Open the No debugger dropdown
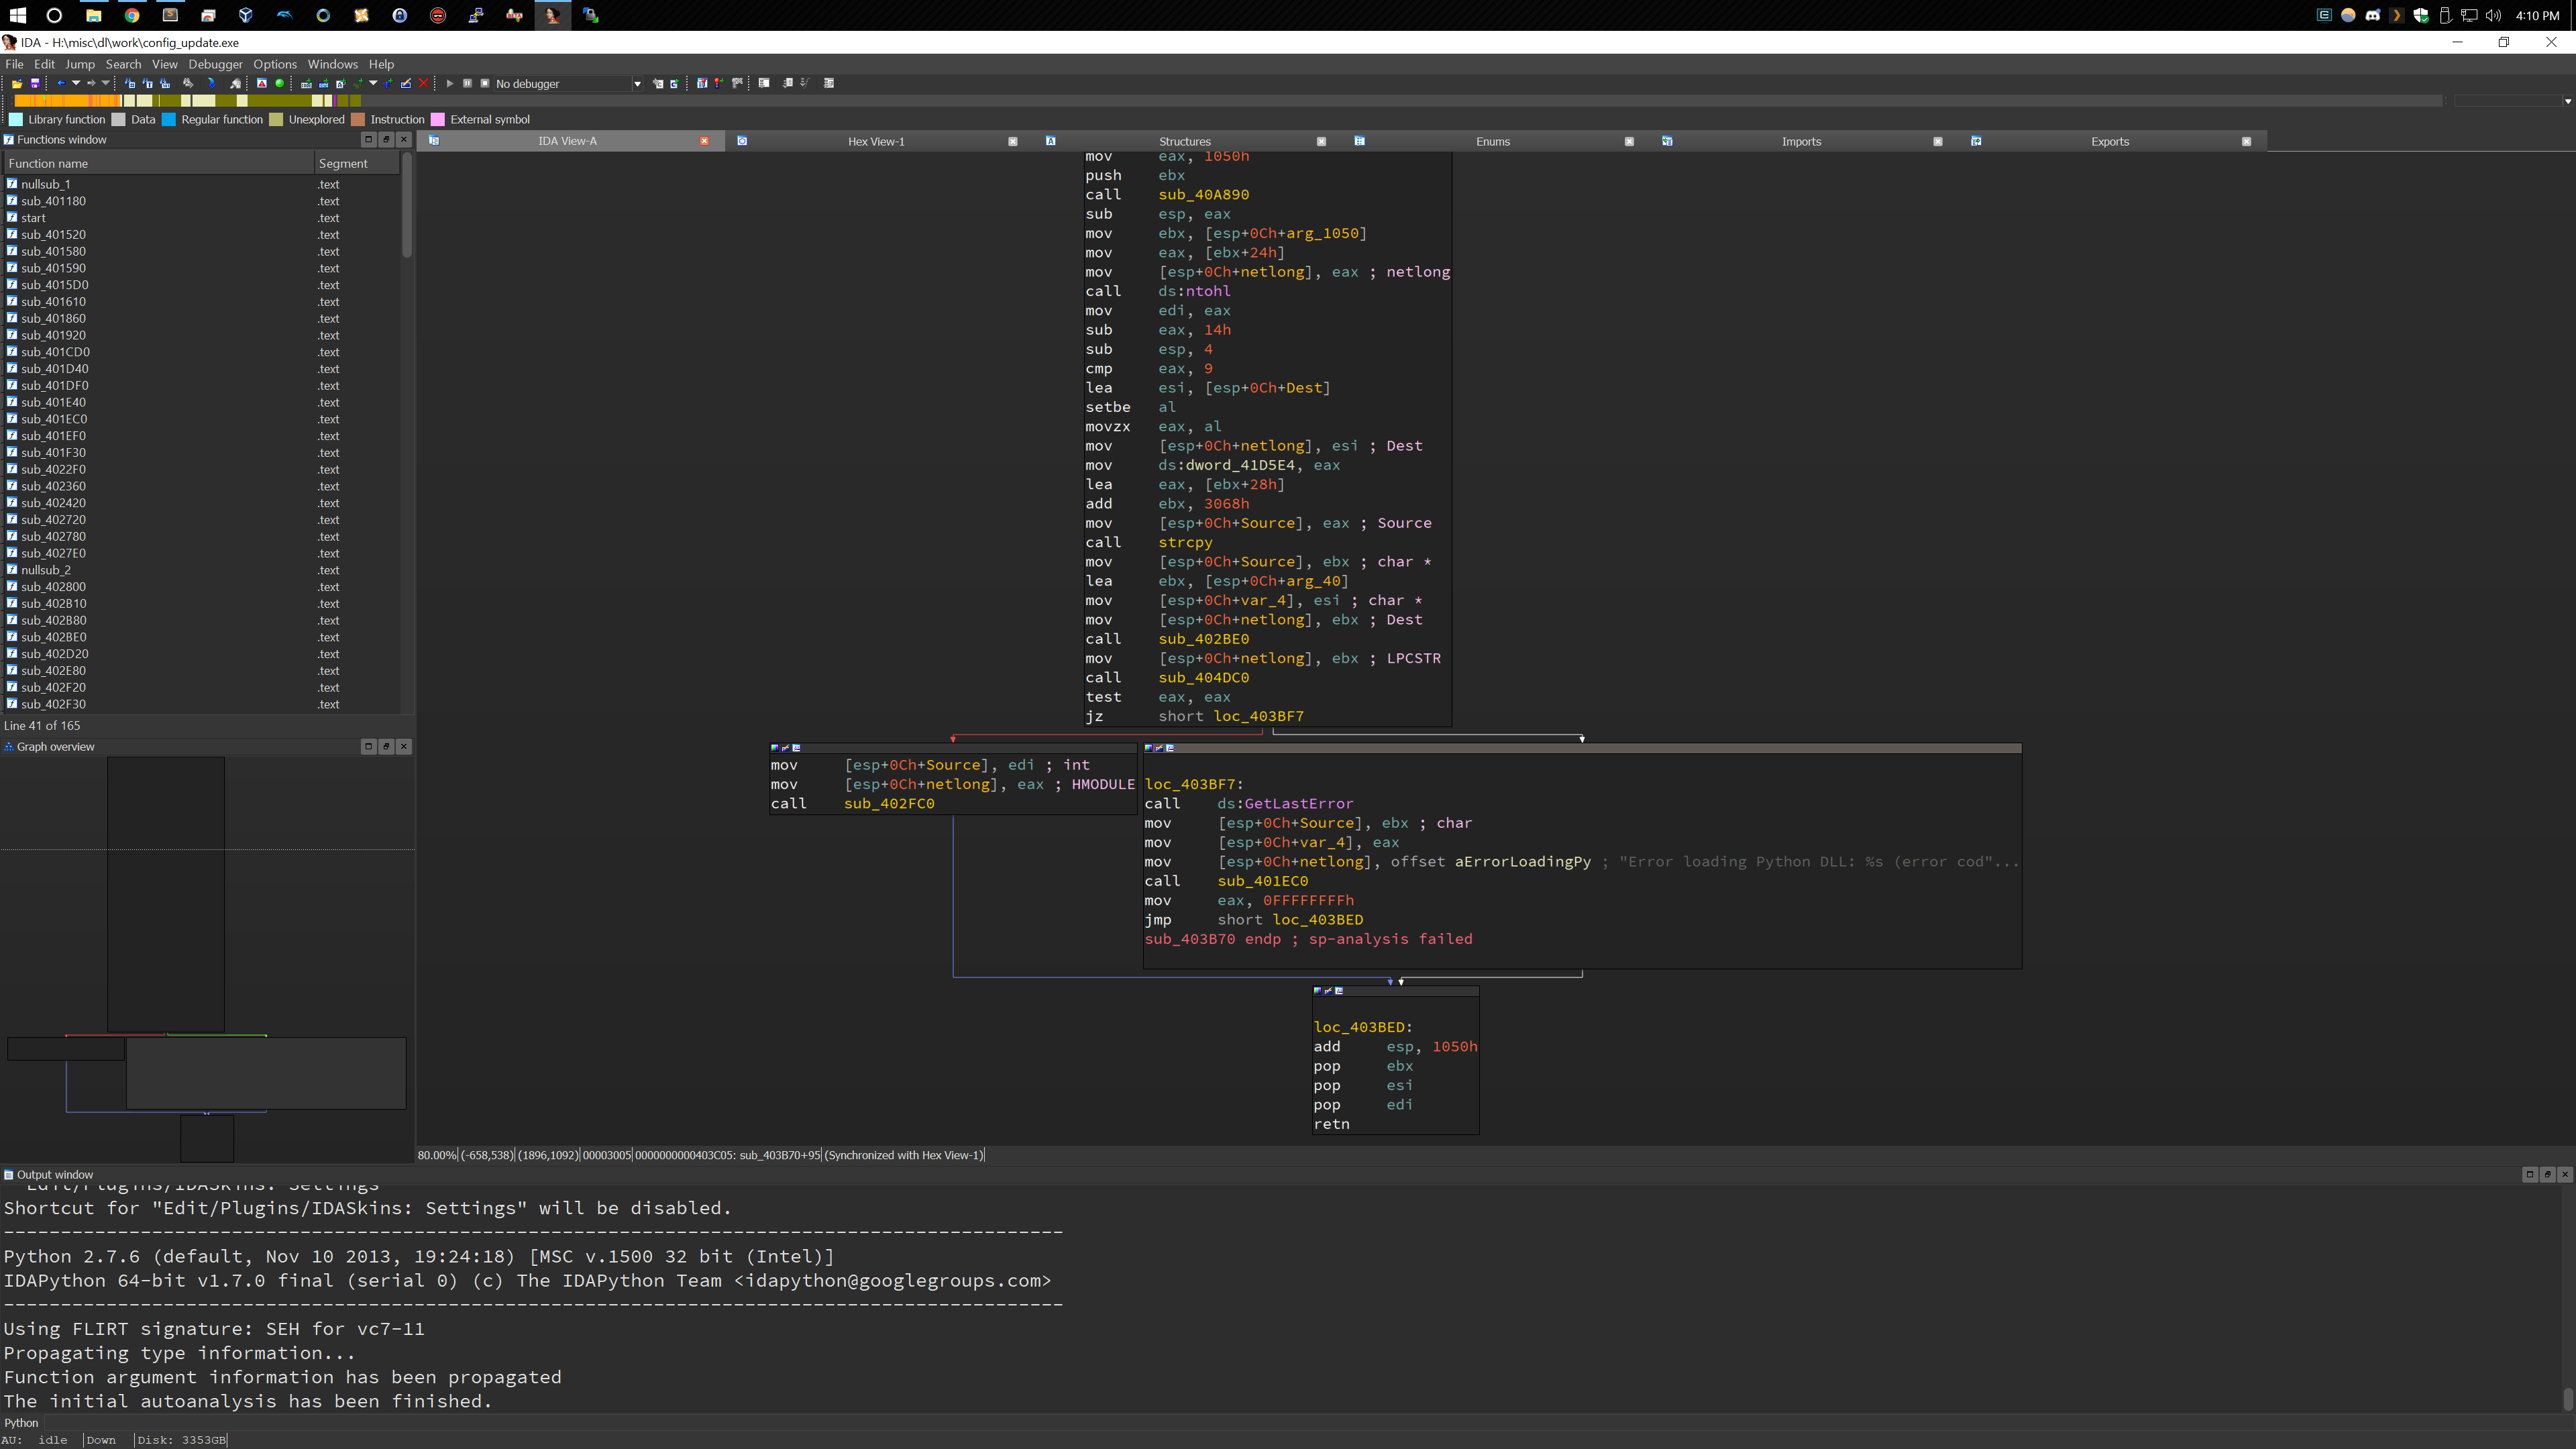This screenshot has width=2576, height=1449. tap(637, 84)
